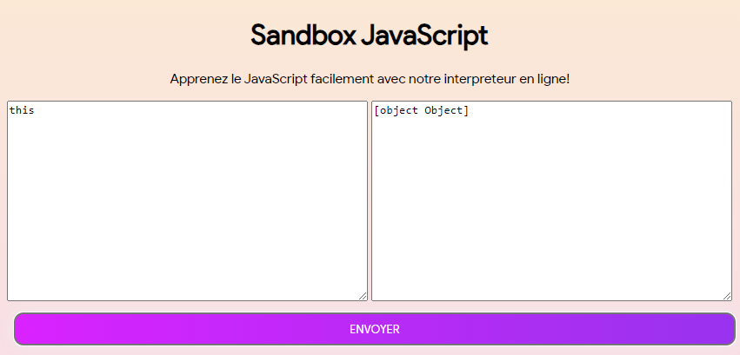Click the "Apprenez le JavaScript" subtitle line
The height and width of the screenshot is (355, 740).
tap(370, 79)
